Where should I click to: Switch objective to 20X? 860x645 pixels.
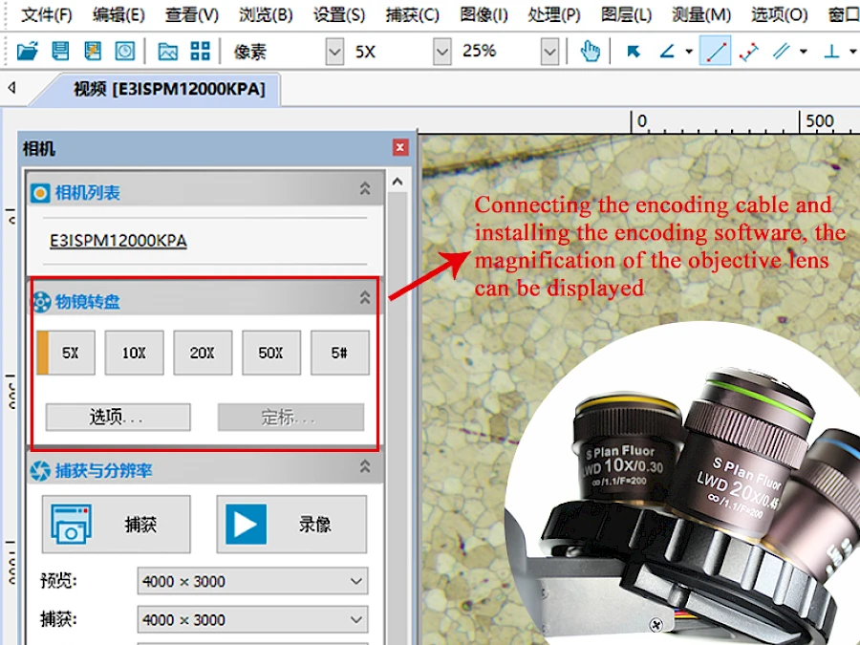(x=203, y=353)
